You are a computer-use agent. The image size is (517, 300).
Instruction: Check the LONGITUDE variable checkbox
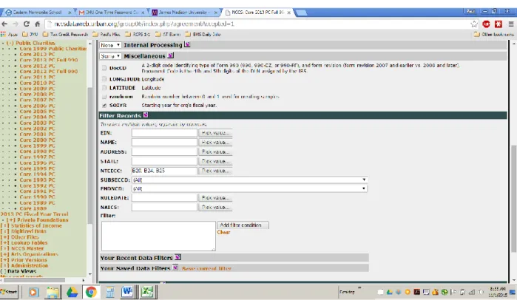click(104, 79)
